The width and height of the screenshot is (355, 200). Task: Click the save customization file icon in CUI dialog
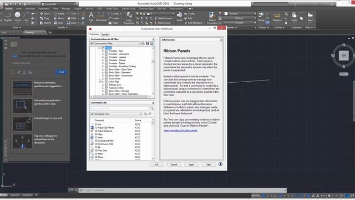coord(148,43)
